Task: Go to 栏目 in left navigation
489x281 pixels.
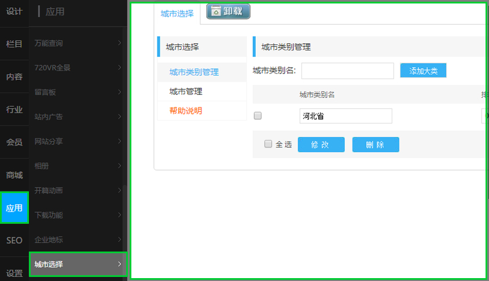Action: pos(14,44)
